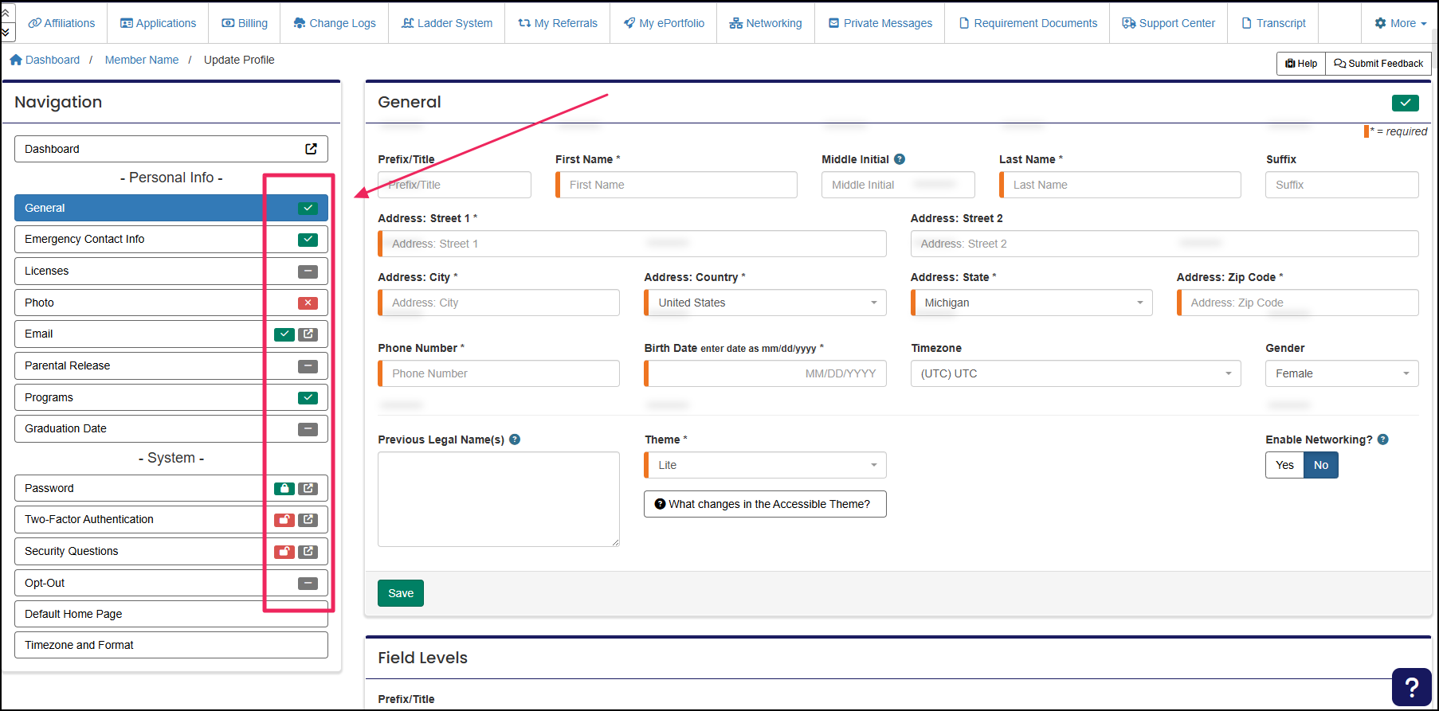Click Previous Legal Name(s) help icon
The height and width of the screenshot is (711, 1439).
coord(515,439)
